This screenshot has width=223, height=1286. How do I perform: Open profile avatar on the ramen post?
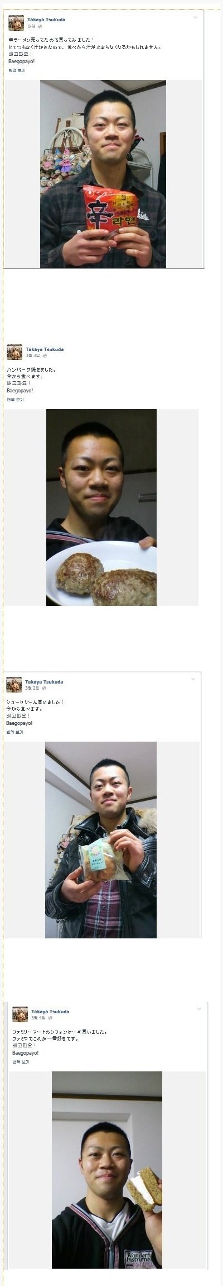pos(16,22)
